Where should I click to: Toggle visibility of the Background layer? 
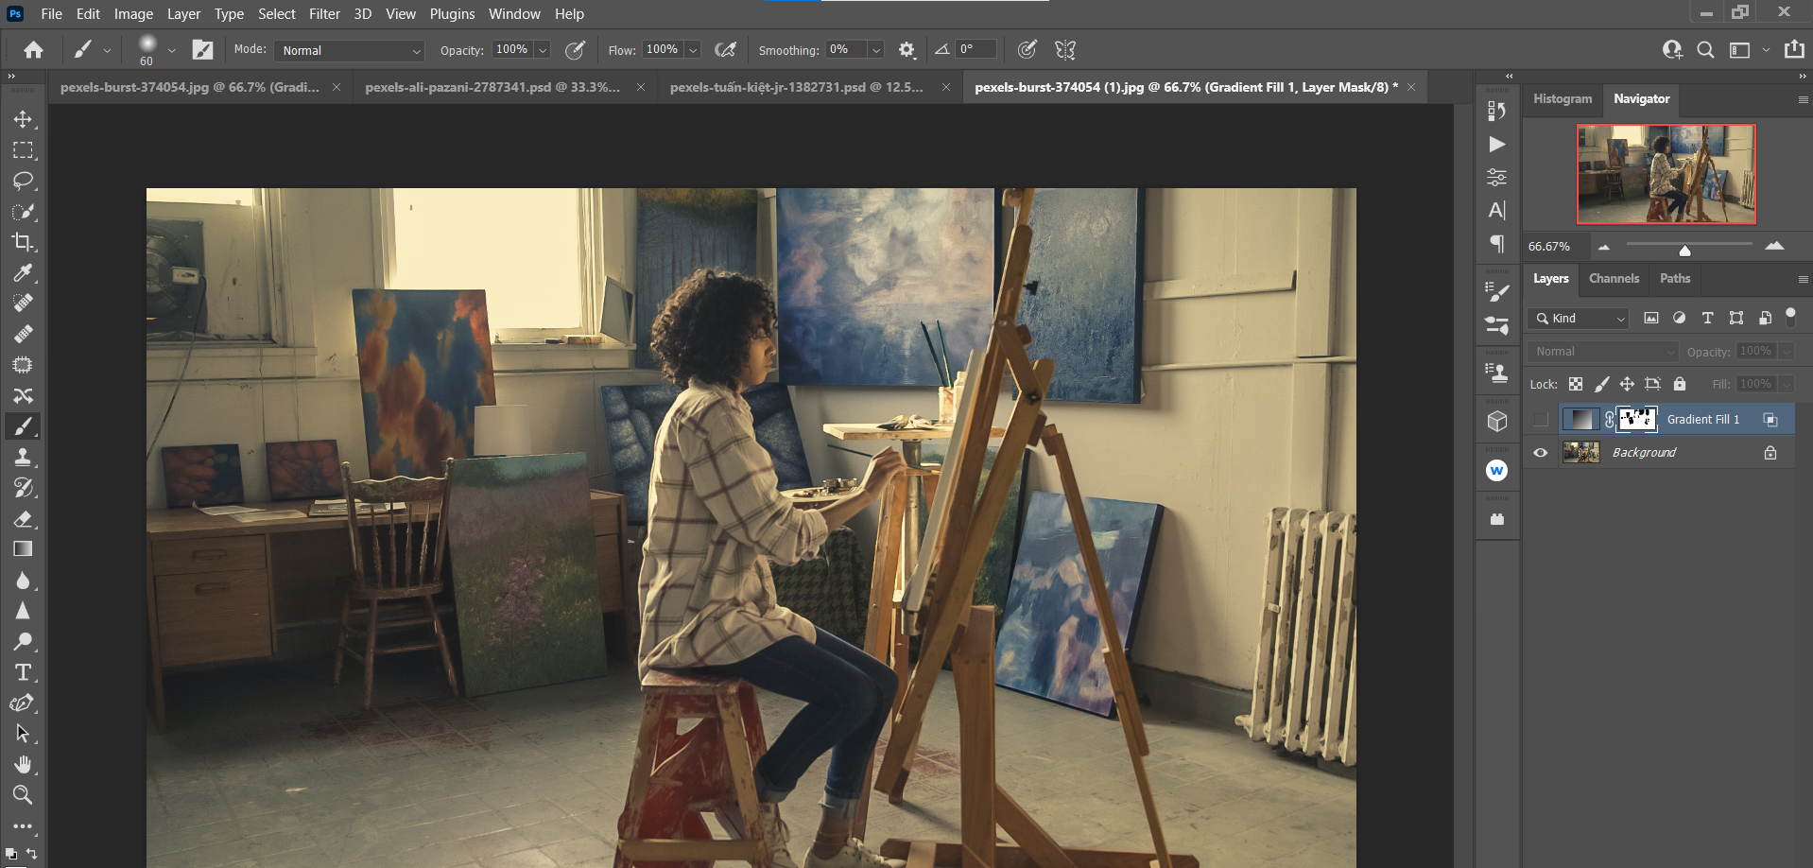[1541, 452]
